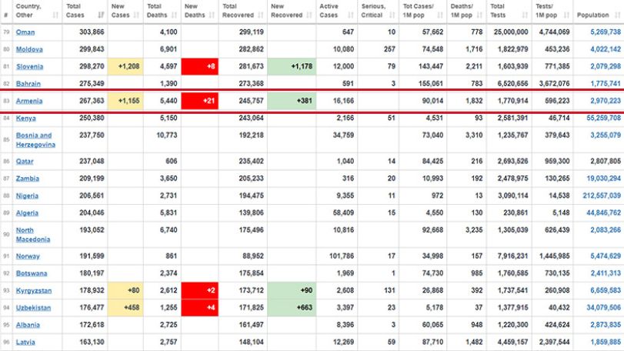Click Uzbekistan's population 34,079,506 link

pos(604,307)
